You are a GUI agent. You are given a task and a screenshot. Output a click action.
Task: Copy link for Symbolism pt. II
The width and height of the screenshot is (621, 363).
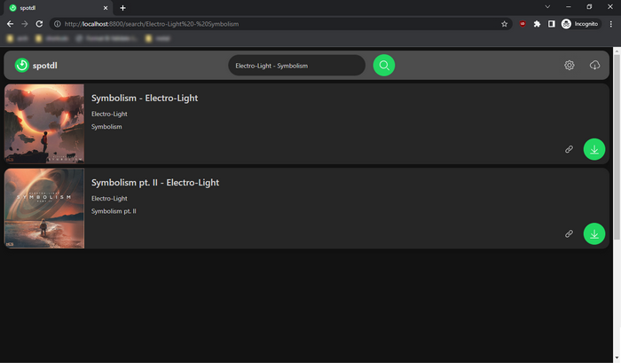pos(569,233)
